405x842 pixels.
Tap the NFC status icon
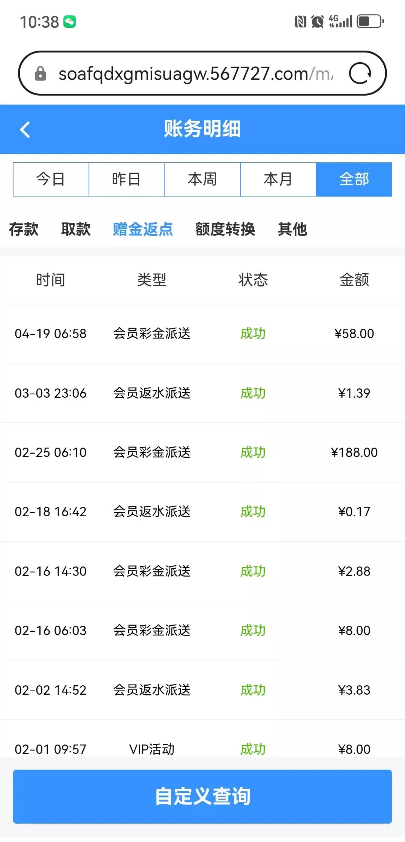[300, 22]
